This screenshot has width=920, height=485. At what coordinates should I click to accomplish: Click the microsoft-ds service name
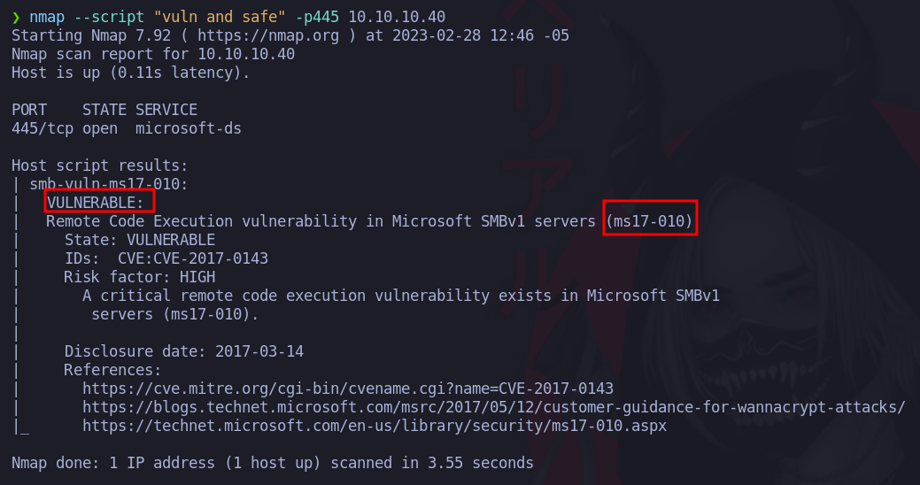point(189,128)
